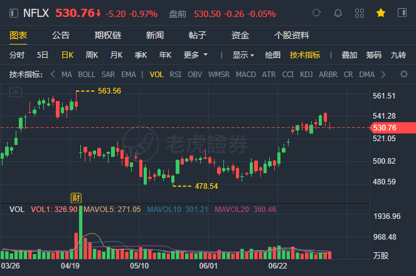Enable the SAR indicator
The image size is (416, 276).
point(109,75)
